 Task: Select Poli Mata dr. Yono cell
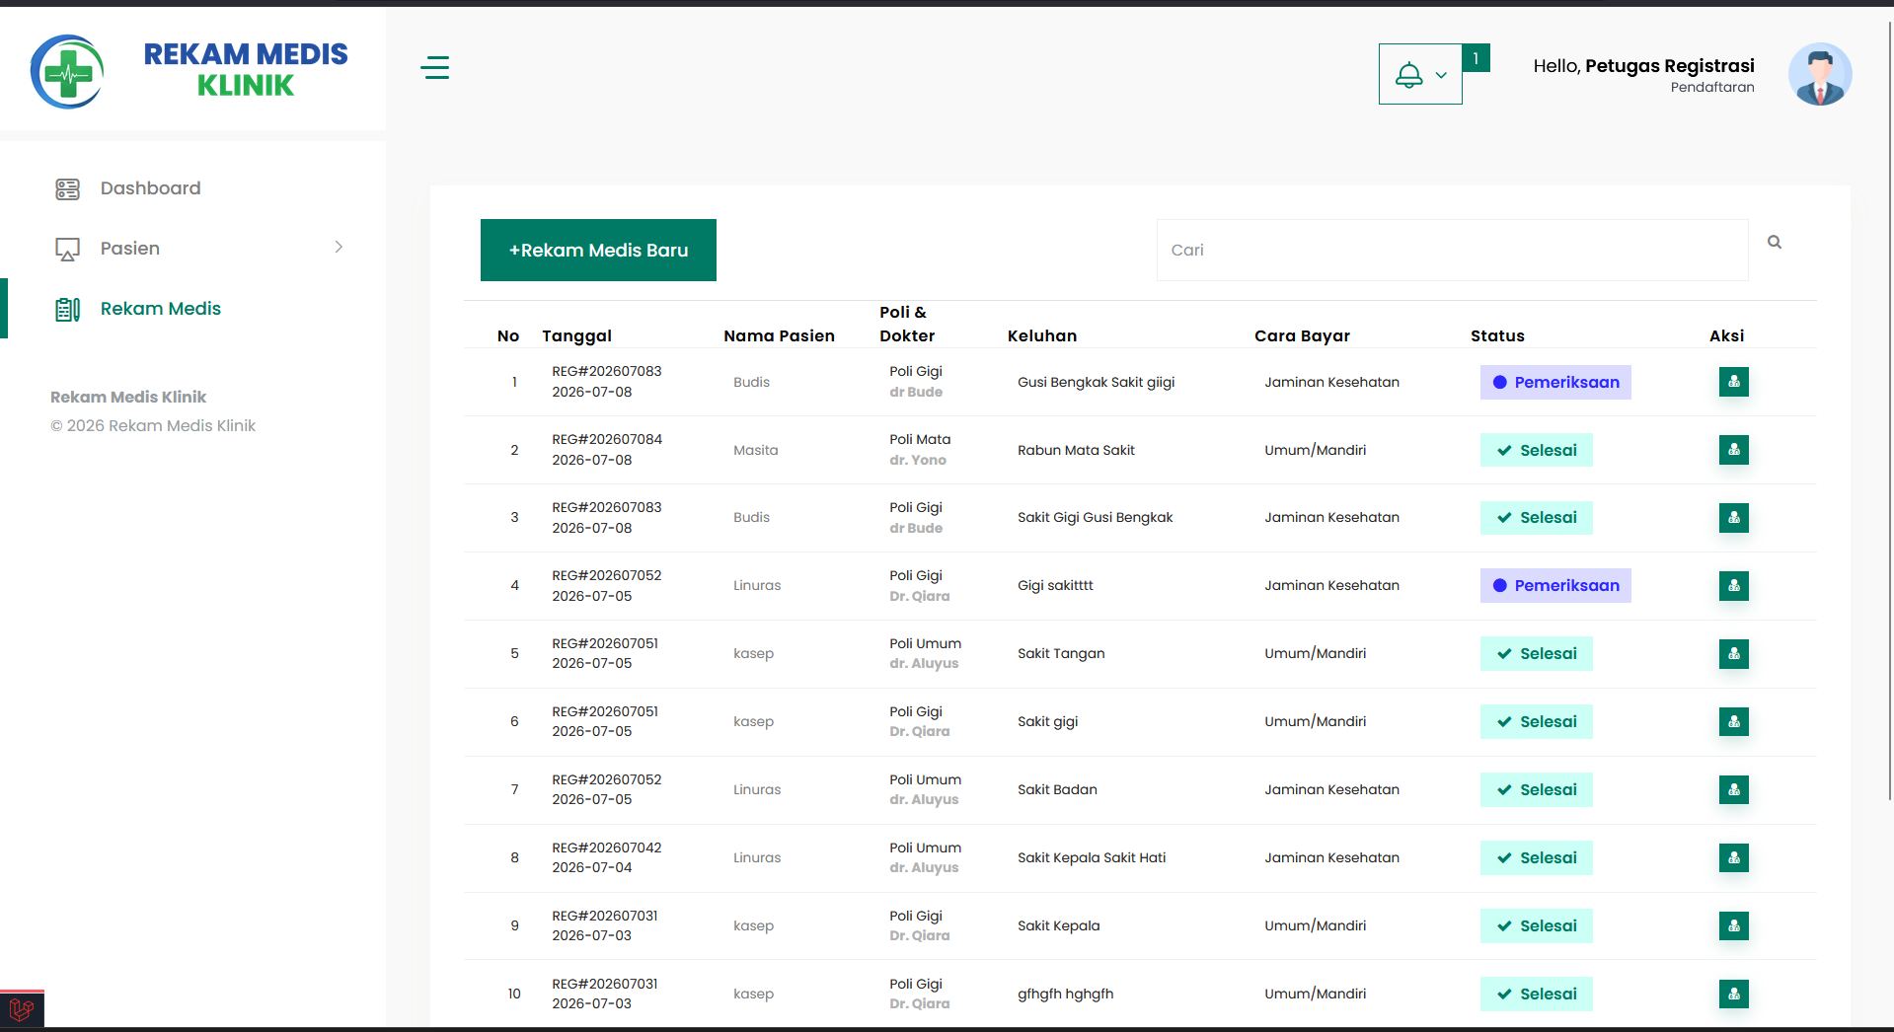[x=920, y=450]
